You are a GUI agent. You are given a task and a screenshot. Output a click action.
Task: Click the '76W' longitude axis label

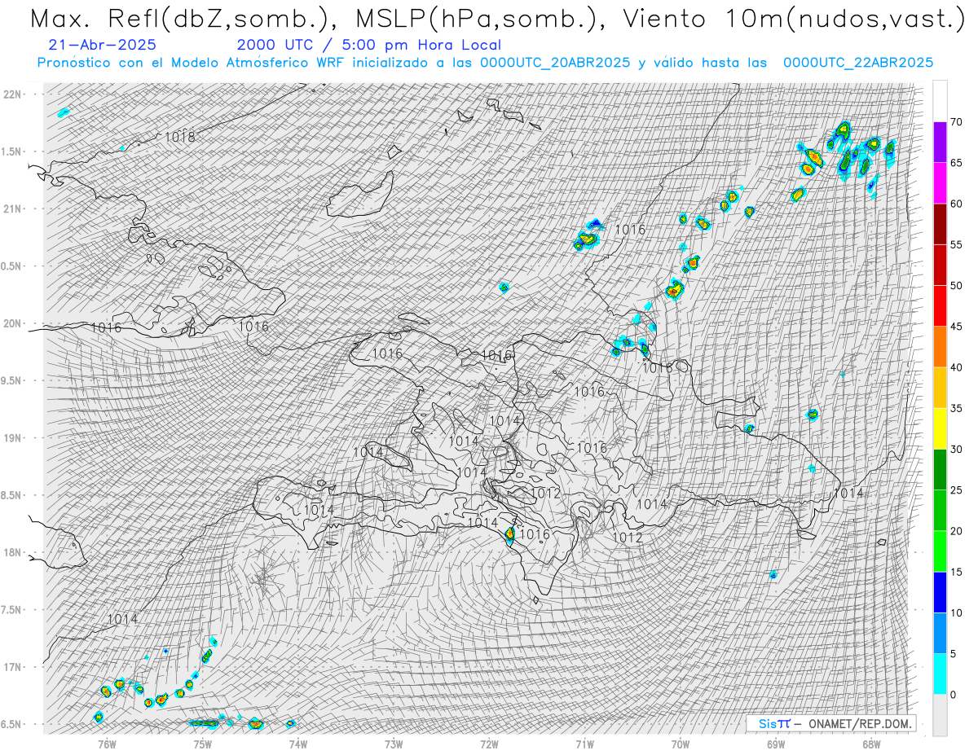coord(106,744)
